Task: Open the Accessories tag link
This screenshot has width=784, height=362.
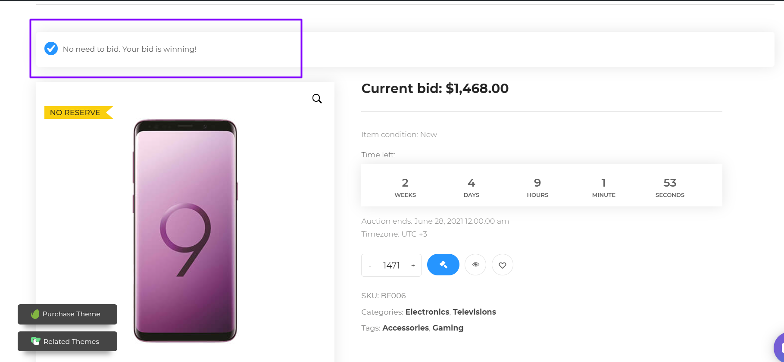Action: click(406, 328)
